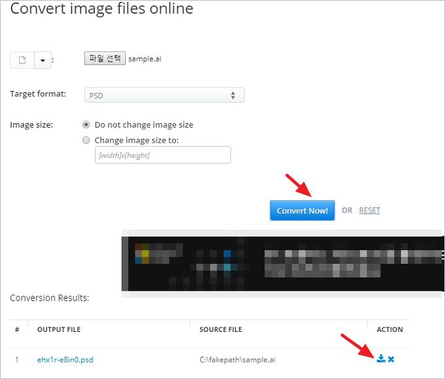Click the blurred dark banner image
Image resolution: width=445 pixels, height=379 pixels.
[282, 260]
